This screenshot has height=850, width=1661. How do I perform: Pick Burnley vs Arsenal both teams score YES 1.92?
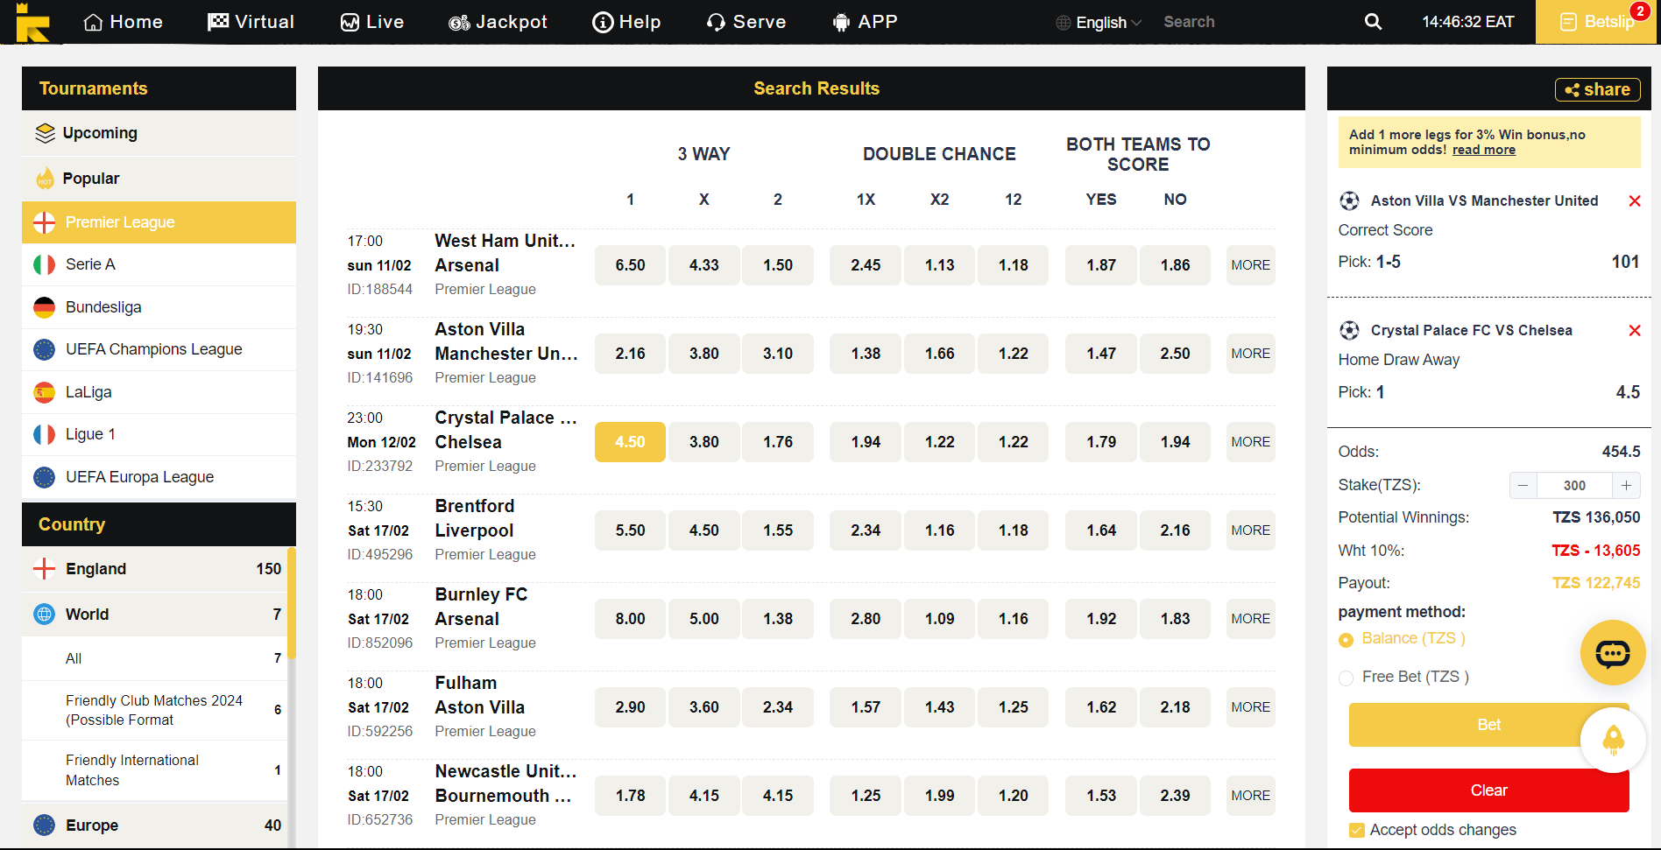[1101, 619]
